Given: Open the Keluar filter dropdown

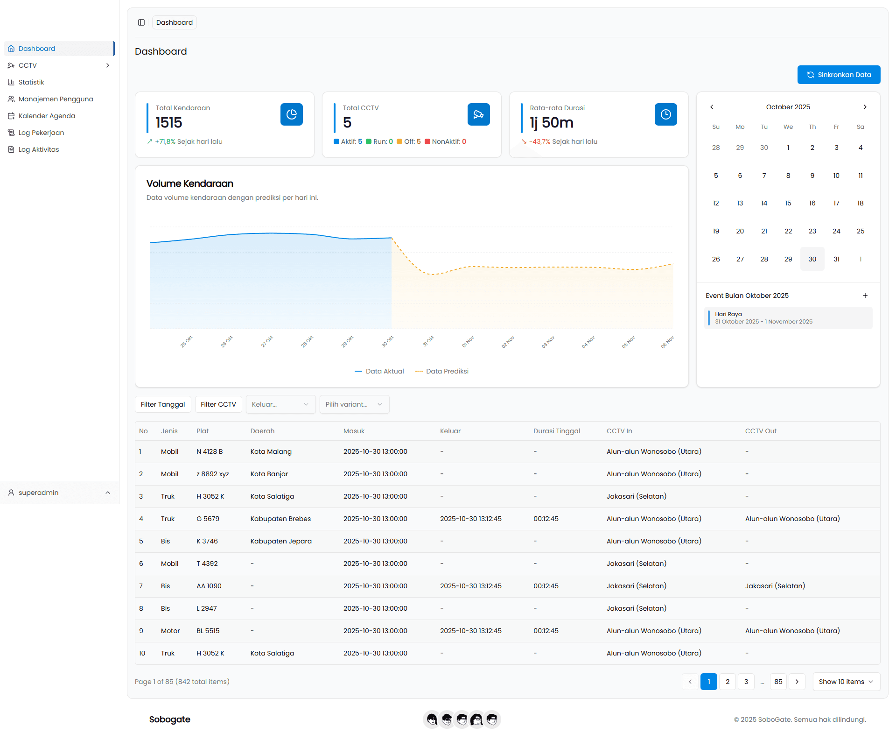Looking at the screenshot, I should pyautogui.click(x=280, y=404).
